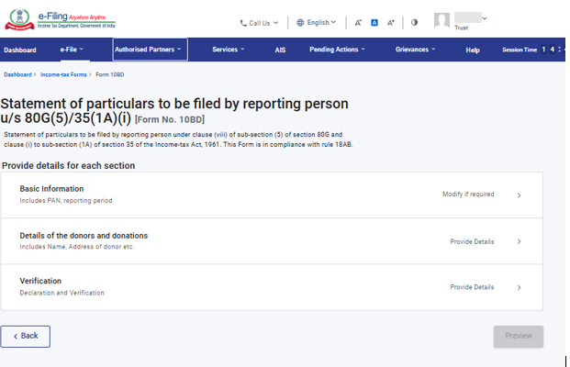570x367 pixels.
Task: Open the Pending Actions menu
Action: (x=336, y=50)
